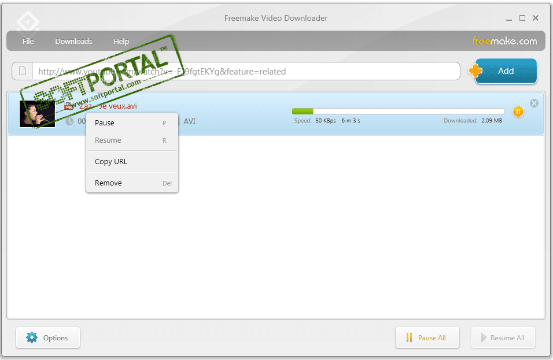
Task: Click the Freemake logo at top-left corner
Action: (x=27, y=22)
